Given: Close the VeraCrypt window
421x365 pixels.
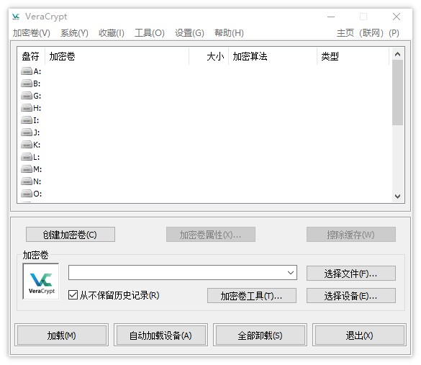Looking at the screenshot, I should (x=397, y=17).
